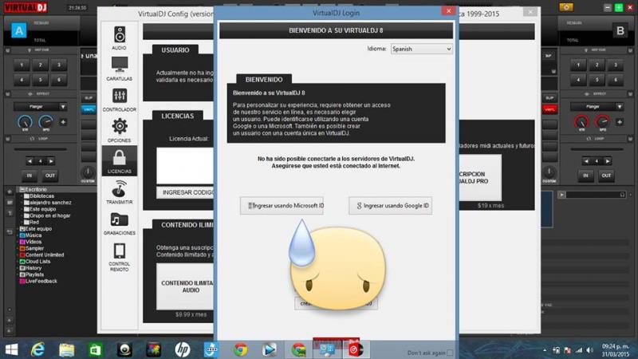This screenshot has width=638, height=359.
Task: Collapse deck A HOT CUE section
Action: (x=7, y=50)
